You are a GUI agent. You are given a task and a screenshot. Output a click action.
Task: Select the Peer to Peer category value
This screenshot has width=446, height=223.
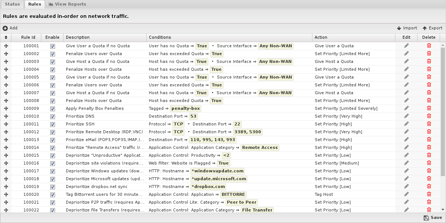pos(241,202)
